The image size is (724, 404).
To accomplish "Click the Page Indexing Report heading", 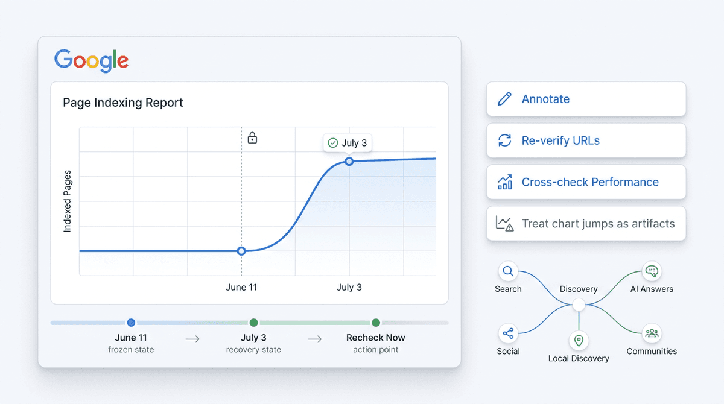I will click(123, 103).
